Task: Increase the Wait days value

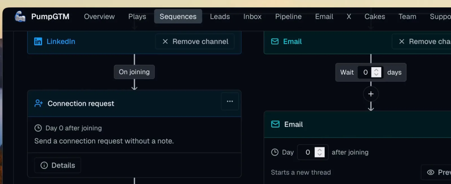Action: pos(376,70)
